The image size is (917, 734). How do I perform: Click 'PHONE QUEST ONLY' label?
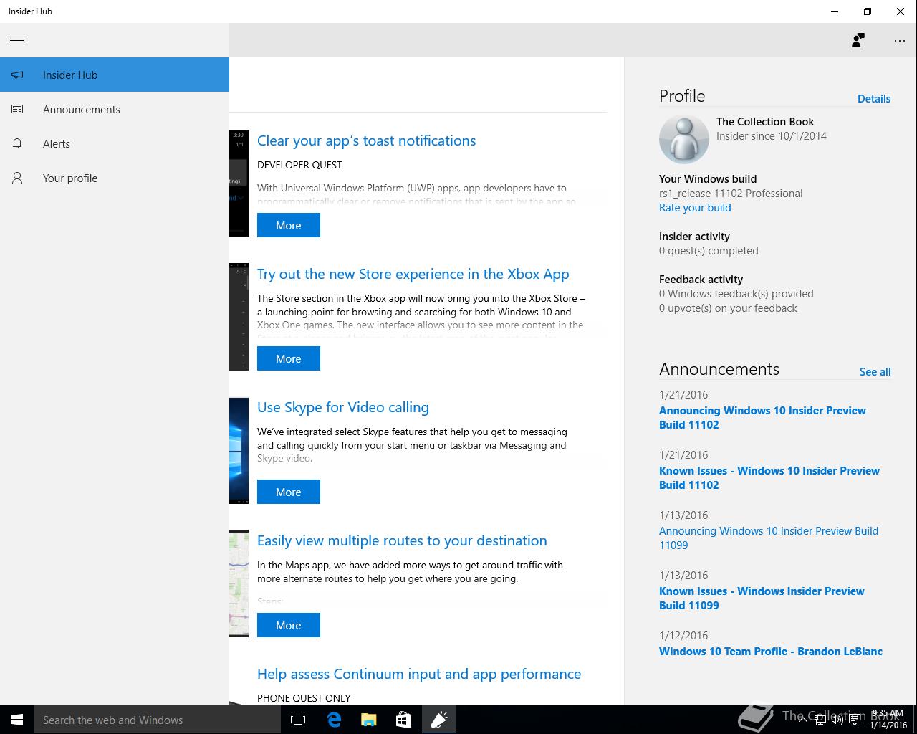pyautogui.click(x=304, y=698)
